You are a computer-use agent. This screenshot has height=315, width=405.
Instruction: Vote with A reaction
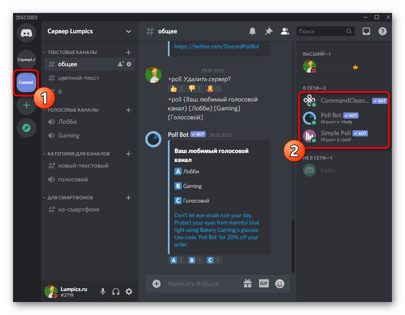[x=176, y=260]
